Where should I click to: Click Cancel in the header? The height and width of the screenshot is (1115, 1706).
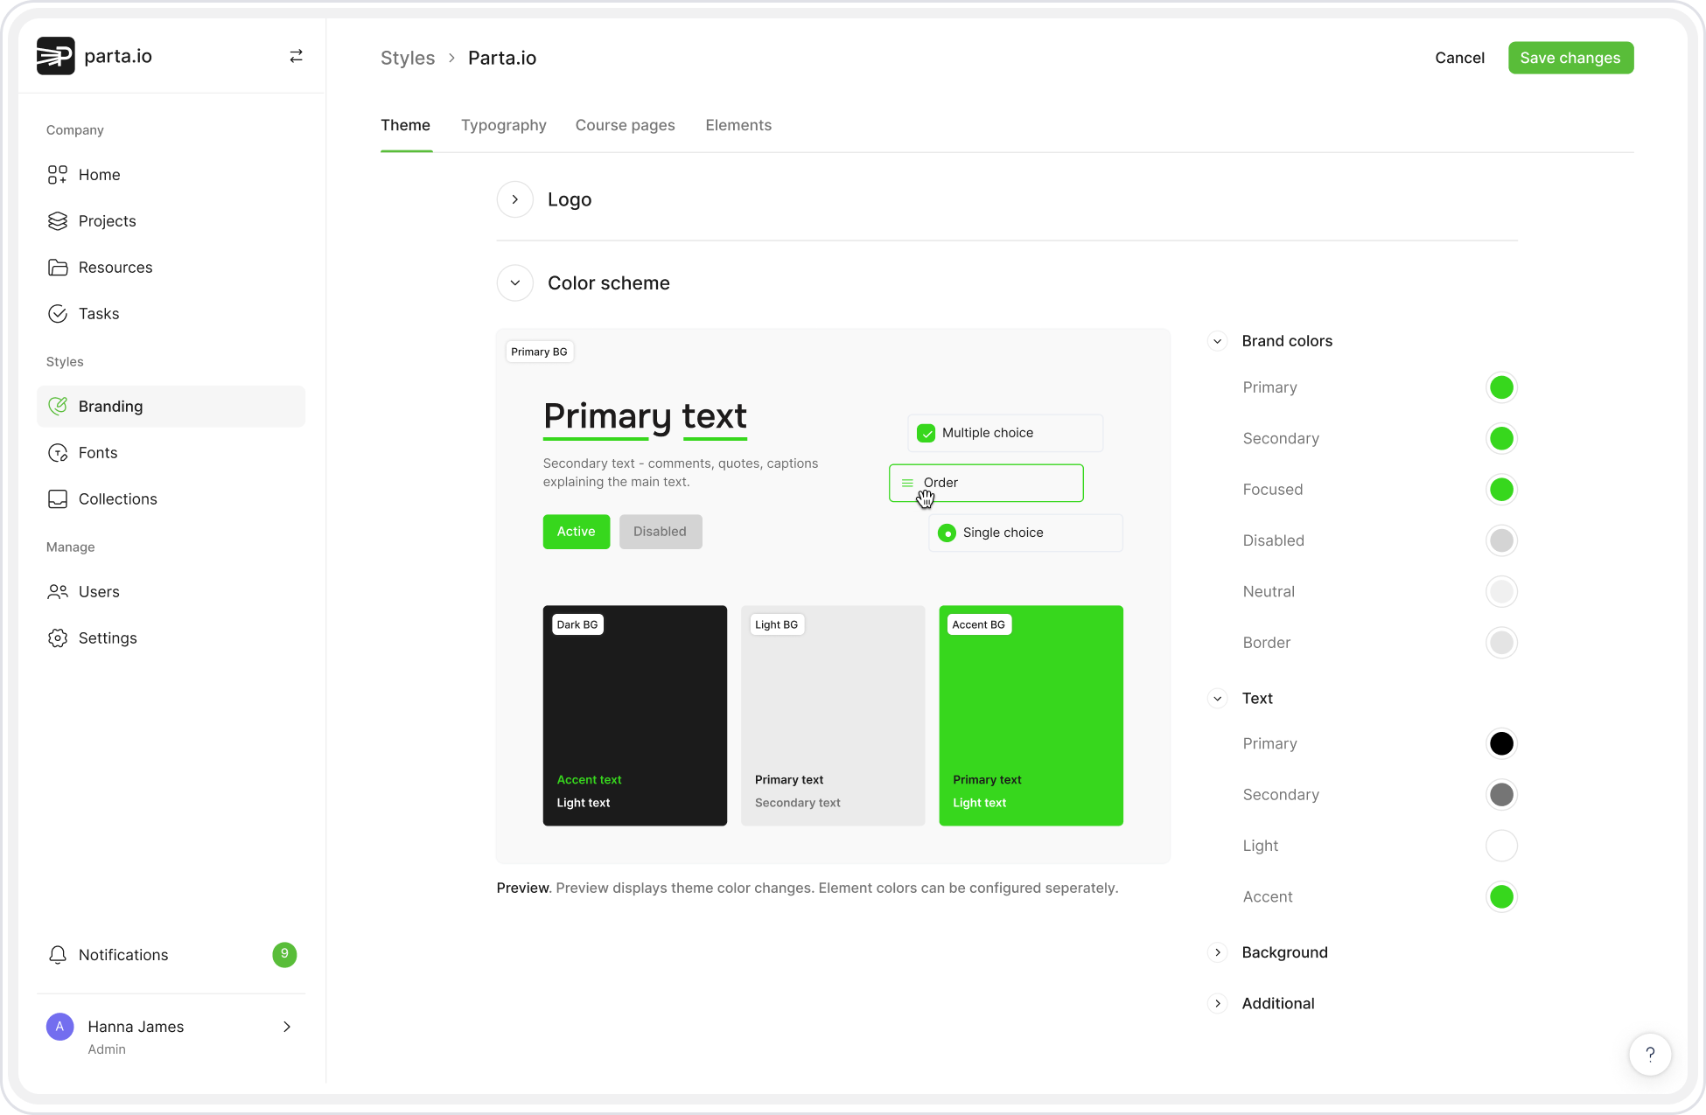(x=1459, y=58)
